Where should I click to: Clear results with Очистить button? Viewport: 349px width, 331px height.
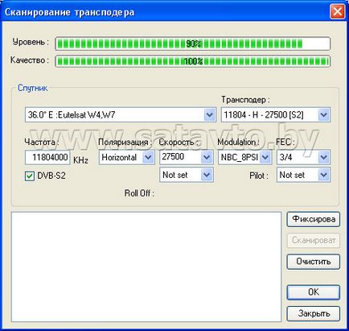pos(314,262)
